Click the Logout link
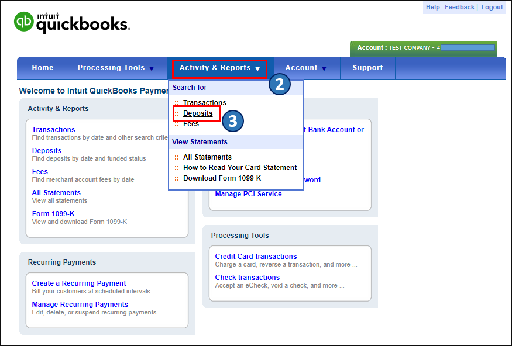Image resolution: width=512 pixels, height=346 pixels. point(492,7)
